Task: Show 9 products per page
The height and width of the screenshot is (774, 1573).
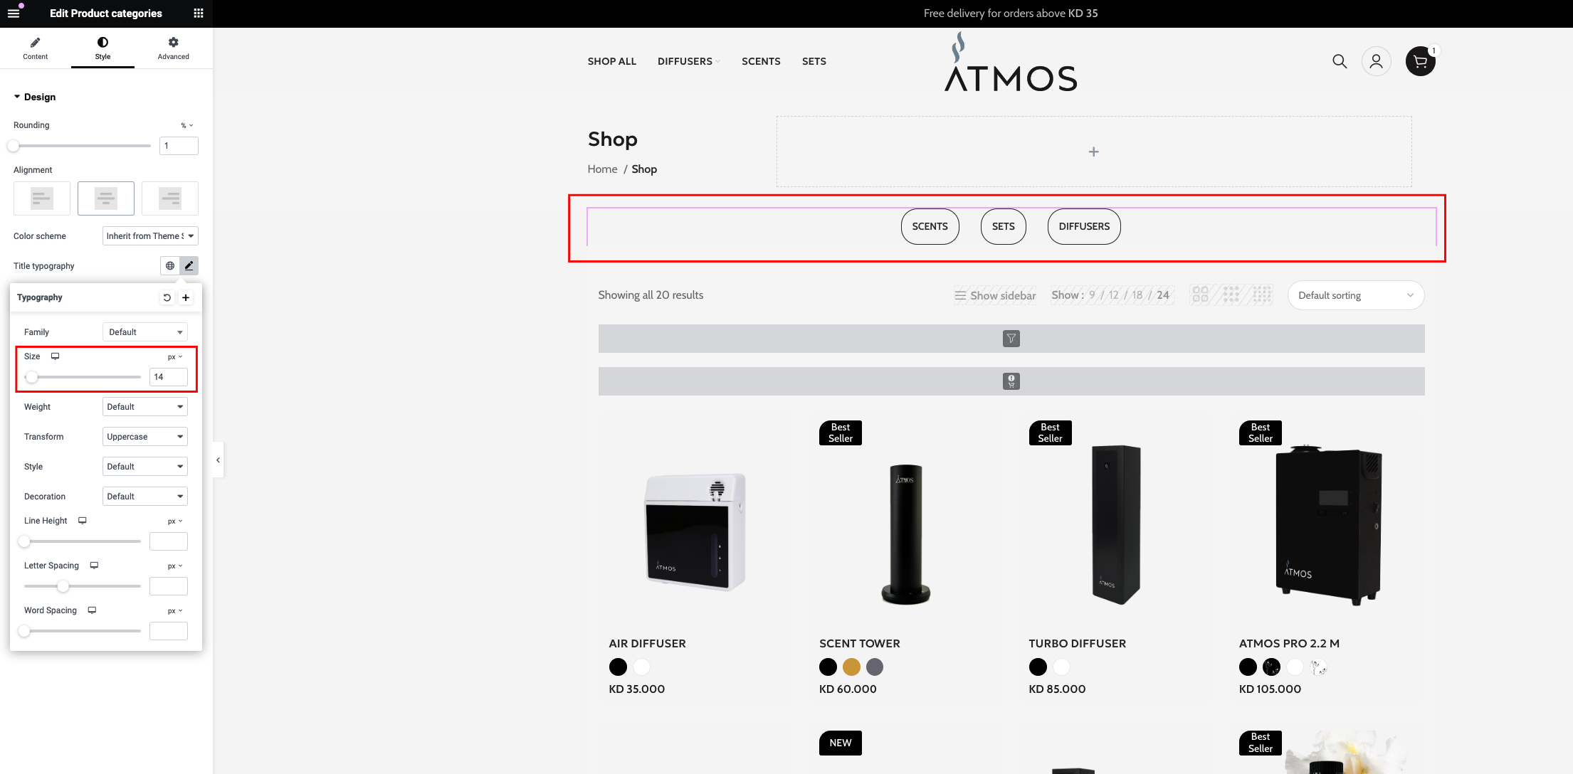Action: 1092,295
